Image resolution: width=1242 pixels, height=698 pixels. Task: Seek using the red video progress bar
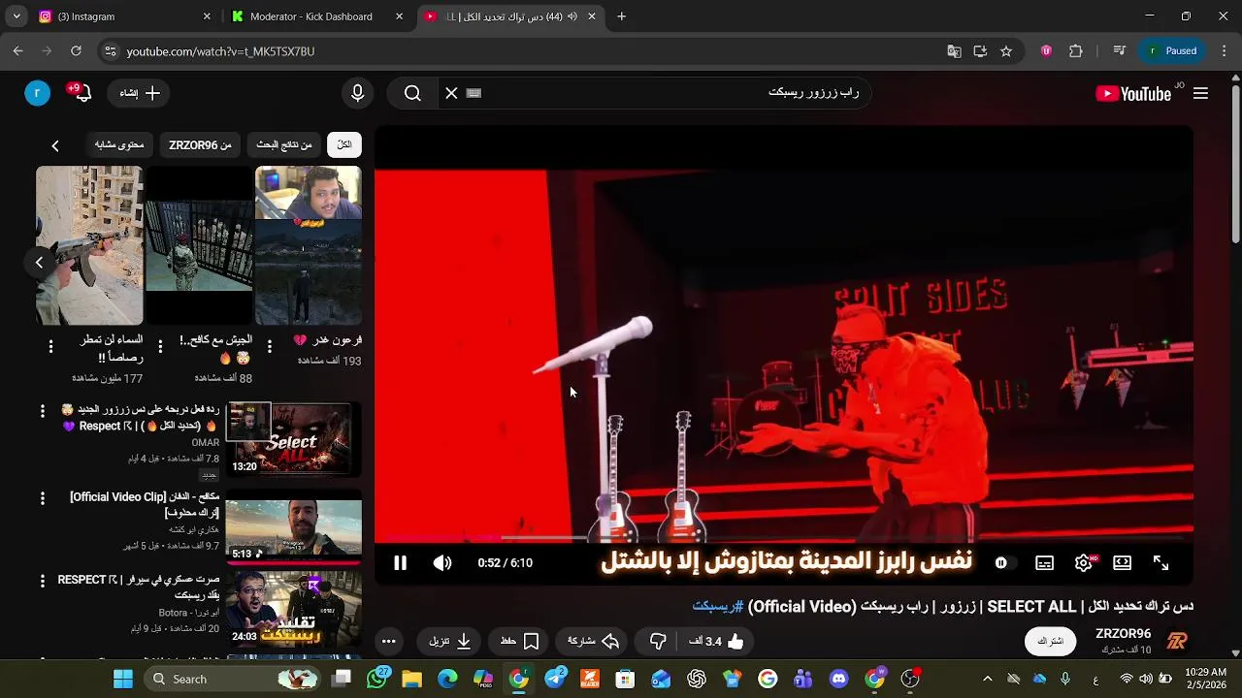[x=784, y=537]
